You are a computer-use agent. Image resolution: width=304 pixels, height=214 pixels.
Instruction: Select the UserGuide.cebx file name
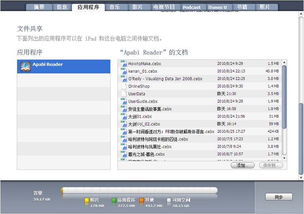tap(143, 101)
